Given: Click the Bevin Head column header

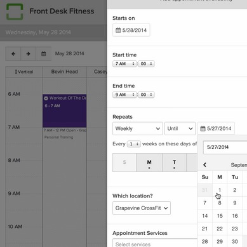Looking at the screenshot, I should point(64,72).
